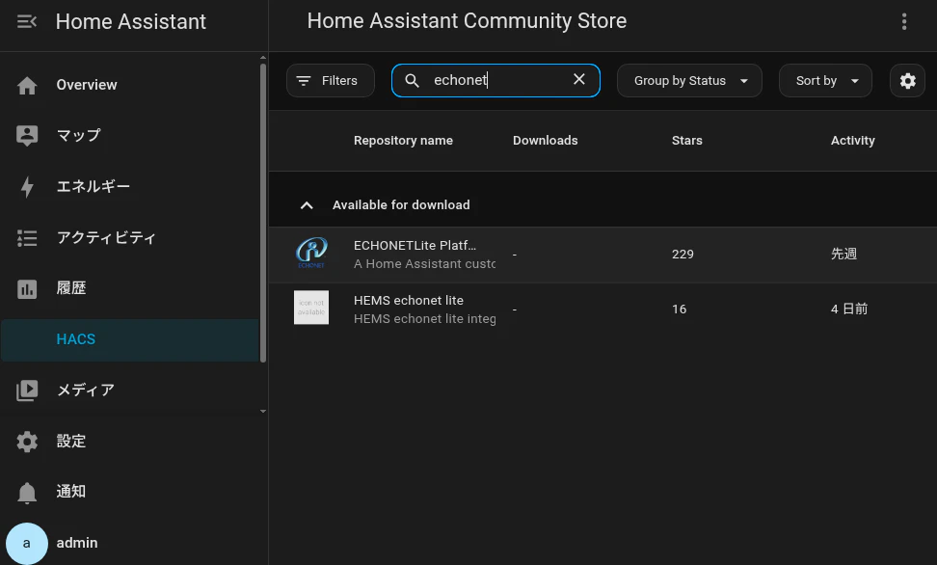The height and width of the screenshot is (565, 937).
Task: Open マップ in sidebar
Action: tap(130, 136)
